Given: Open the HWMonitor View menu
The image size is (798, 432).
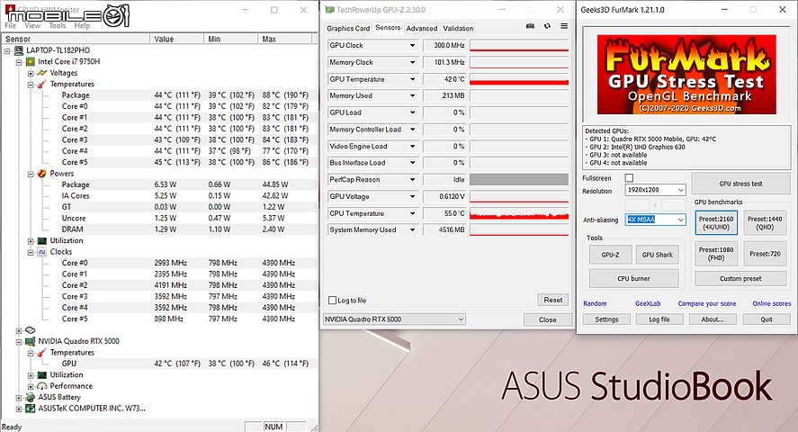Looking at the screenshot, I should point(32,25).
